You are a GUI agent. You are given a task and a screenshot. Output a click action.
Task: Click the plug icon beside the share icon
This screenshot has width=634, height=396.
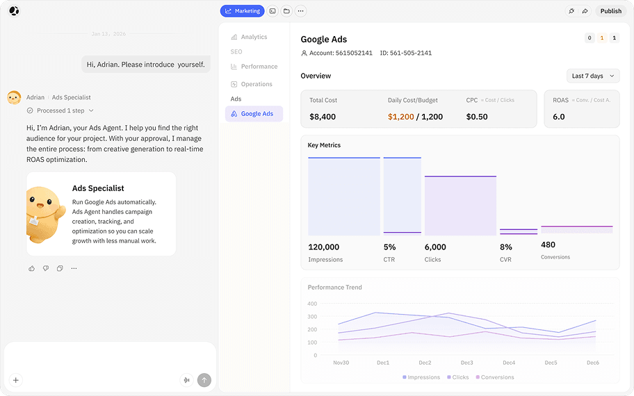tap(571, 11)
